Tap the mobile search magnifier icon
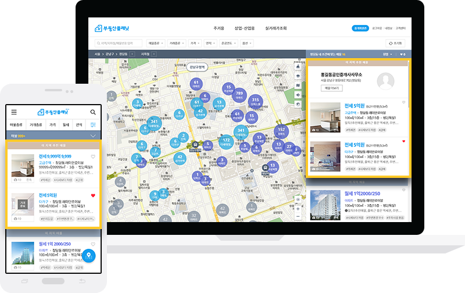This screenshot has width=465, height=293. click(x=93, y=112)
